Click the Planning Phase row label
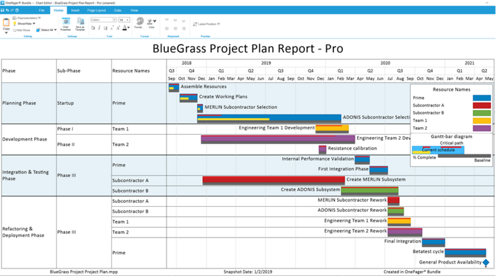The width and height of the screenshot is (496, 276). tap(19, 103)
